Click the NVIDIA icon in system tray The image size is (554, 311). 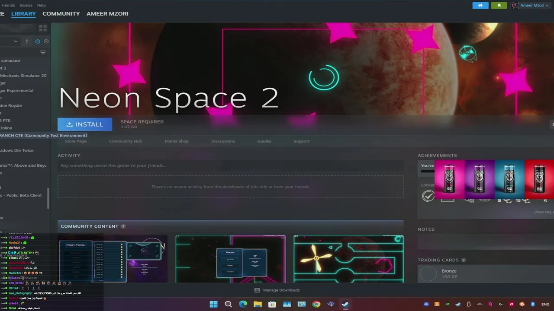click(448, 304)
